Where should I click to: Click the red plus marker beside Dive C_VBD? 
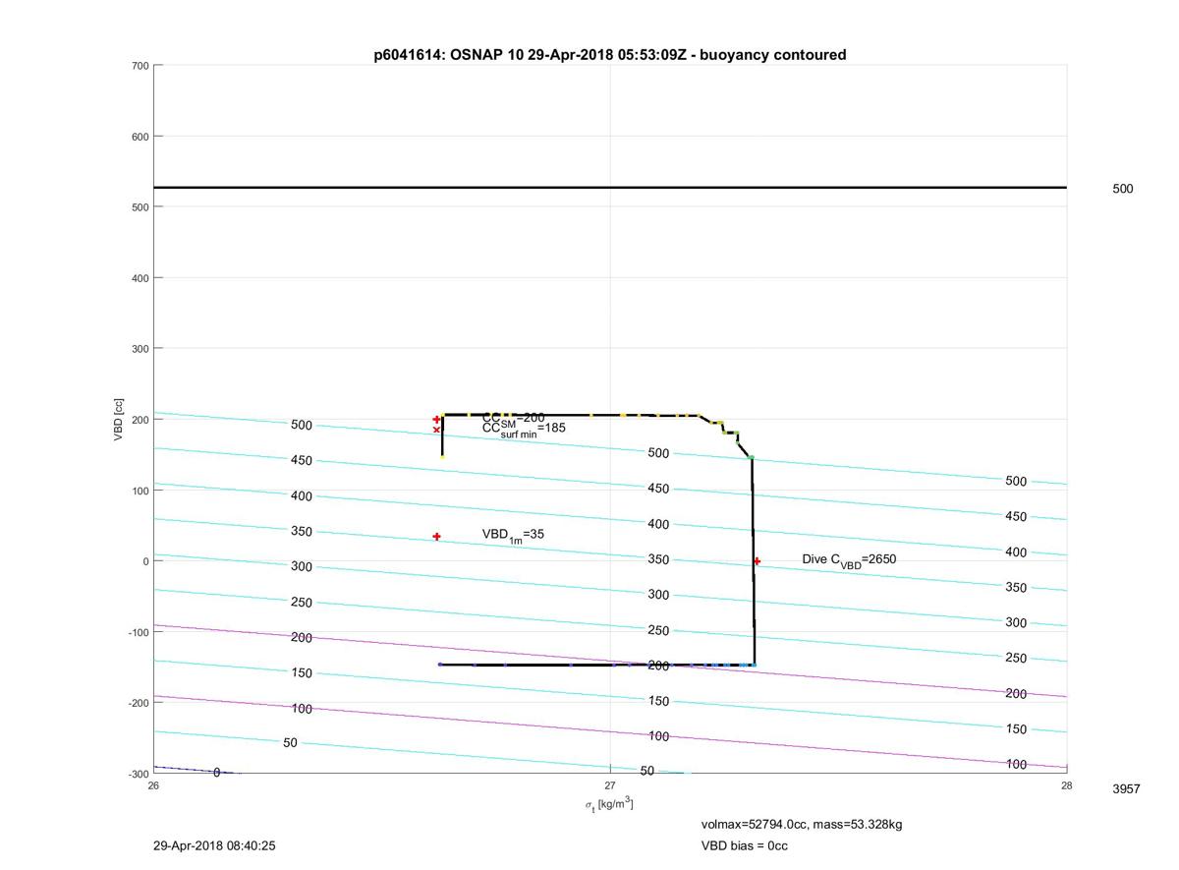click(757, 561)
